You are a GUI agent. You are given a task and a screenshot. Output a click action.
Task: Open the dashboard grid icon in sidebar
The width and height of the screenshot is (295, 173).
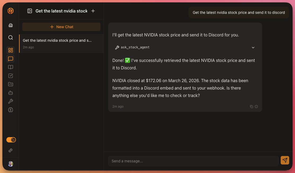(x=11, y=50)
